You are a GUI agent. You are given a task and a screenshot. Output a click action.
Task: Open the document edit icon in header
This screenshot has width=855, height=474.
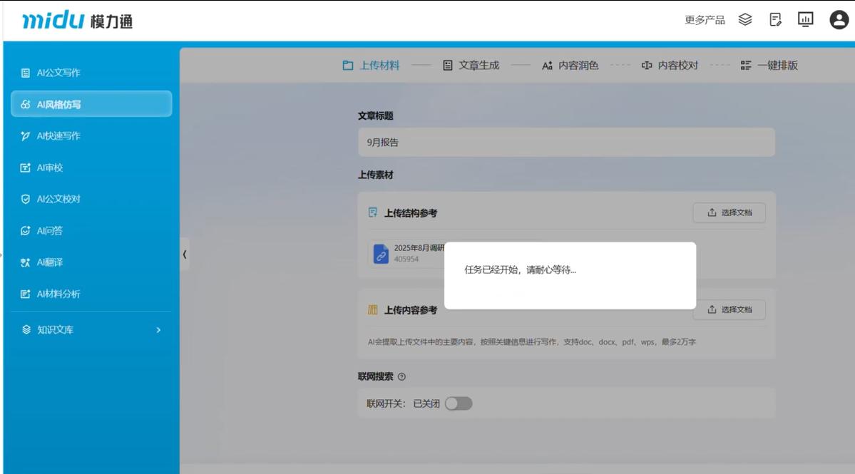point(776,20)
